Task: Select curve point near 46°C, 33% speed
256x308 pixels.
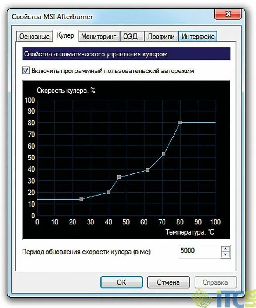Action: tap(119, 177)
